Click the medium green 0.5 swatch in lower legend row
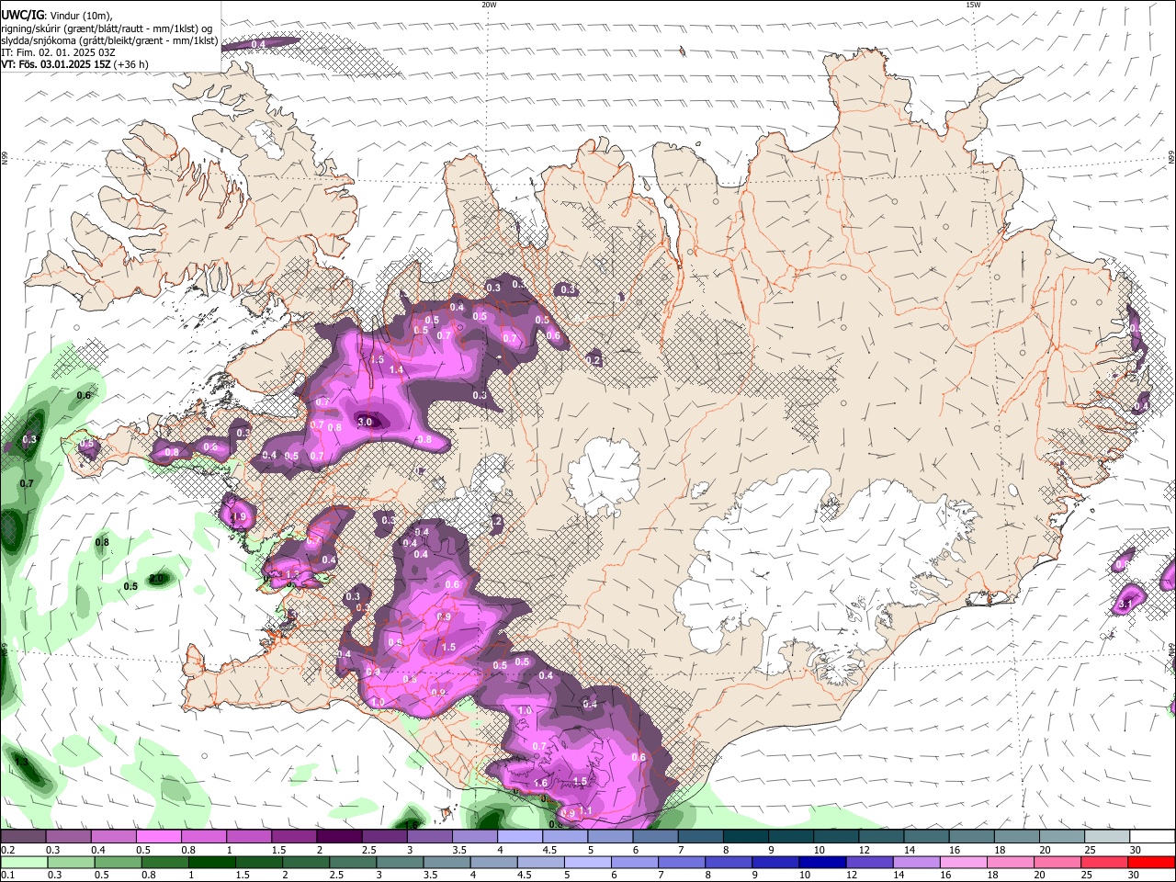The image size is (1176, 882). tap(119, 862)
